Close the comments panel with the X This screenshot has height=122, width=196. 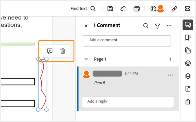[86, 26]
